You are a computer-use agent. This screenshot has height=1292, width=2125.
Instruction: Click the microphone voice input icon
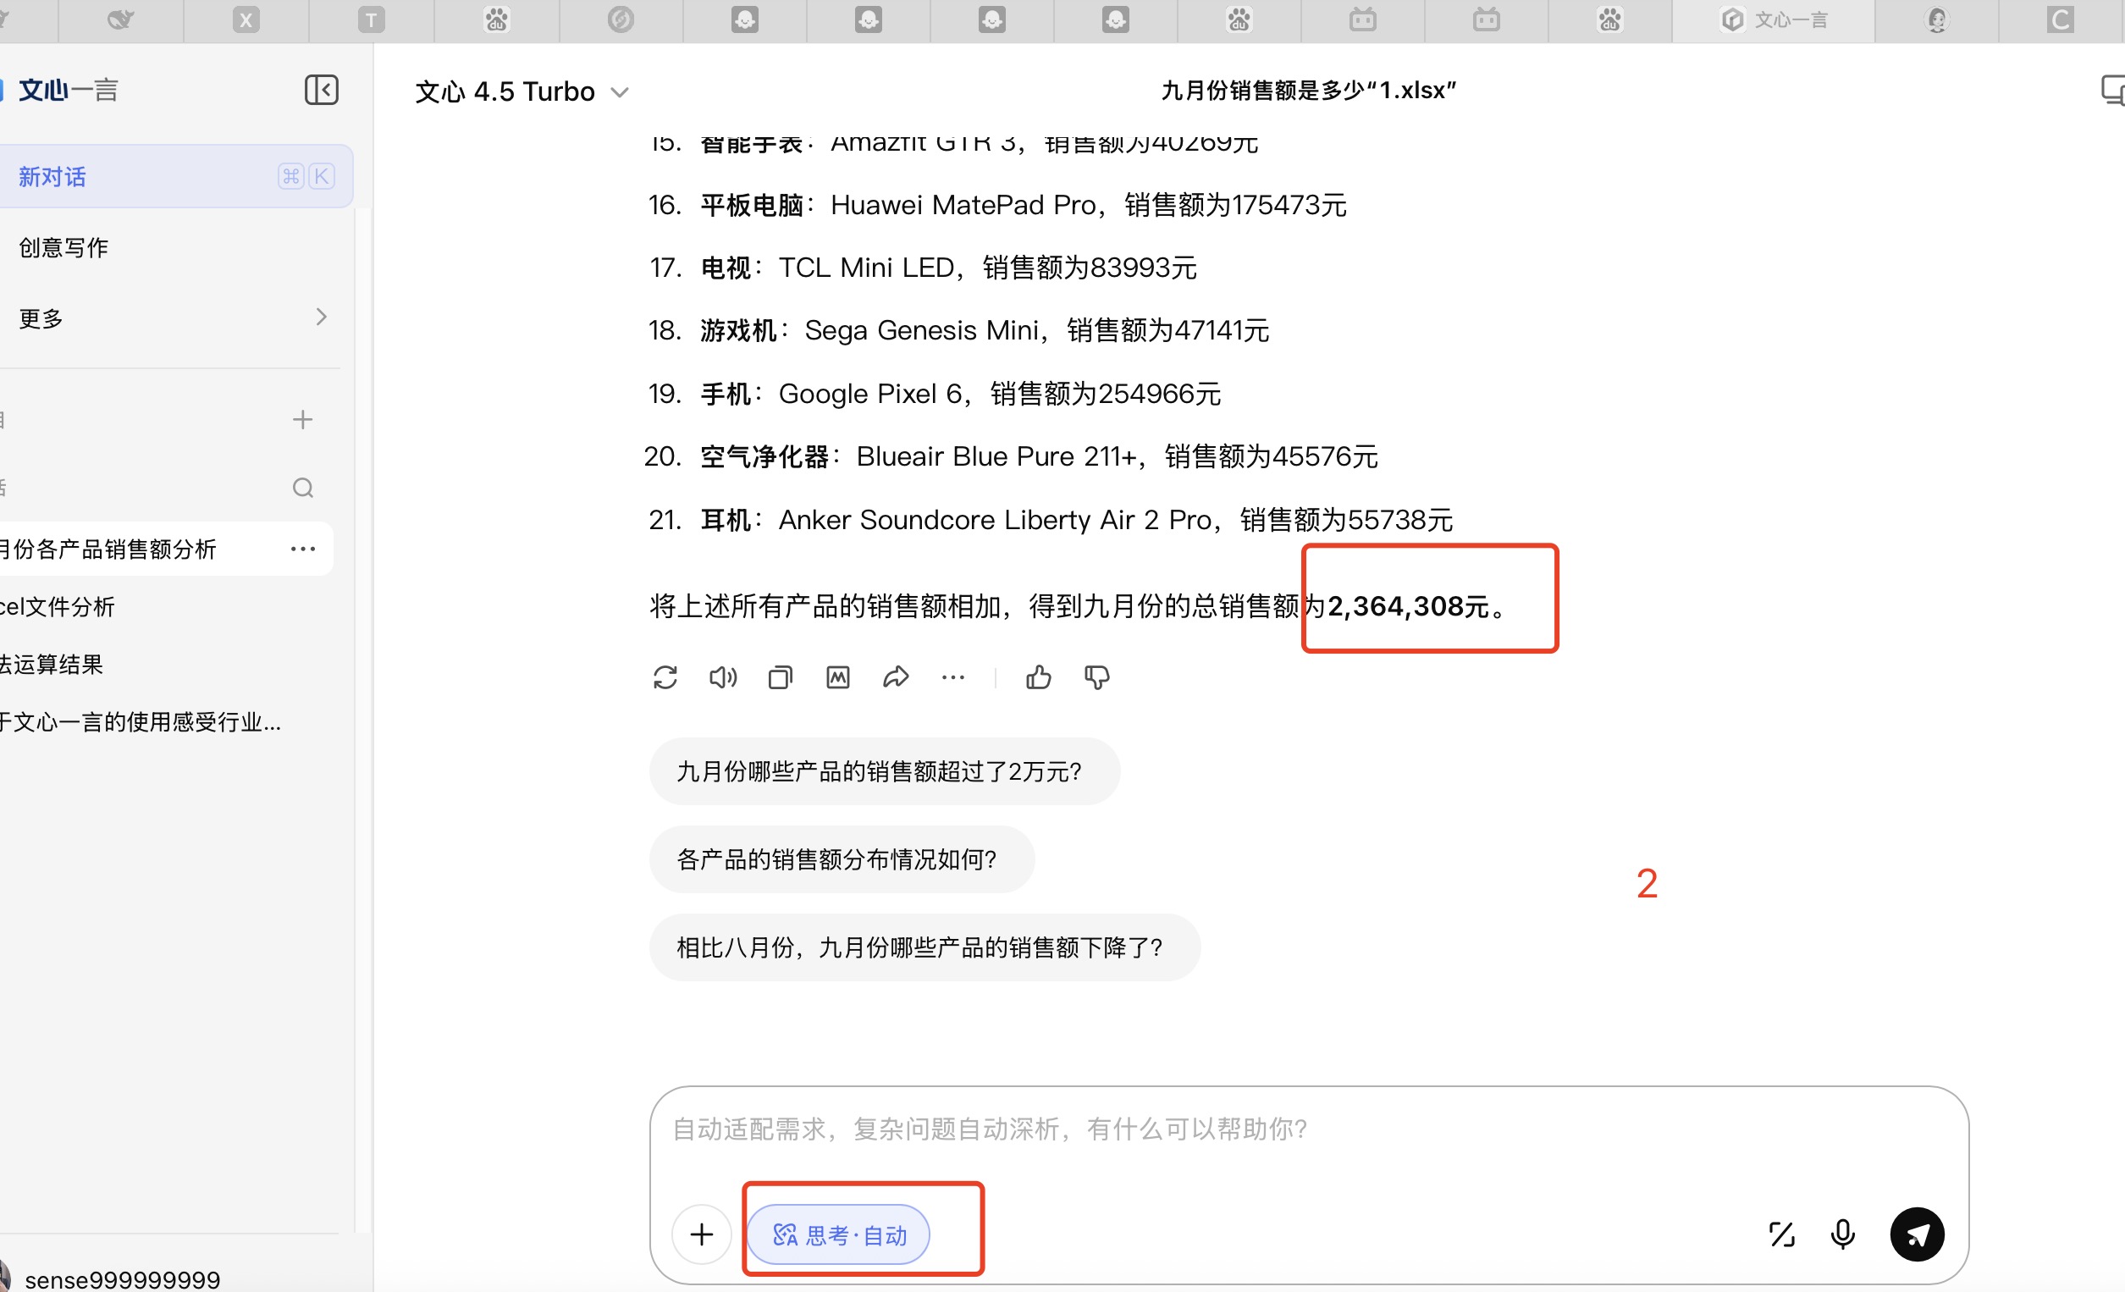1842,1234
